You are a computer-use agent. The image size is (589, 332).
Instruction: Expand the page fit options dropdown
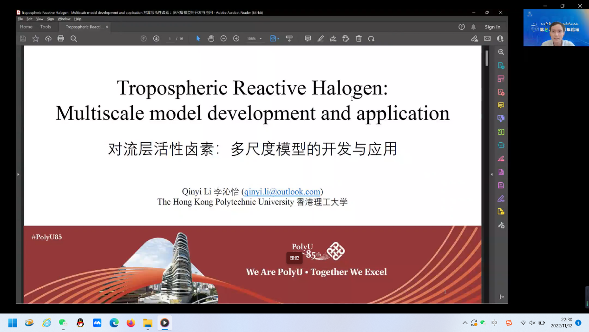click(x=278, y=39)
